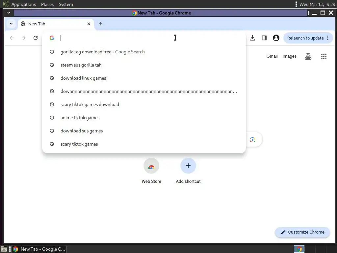Click the Web Store label
The height and width of the screenshot is (253, 337).
[x=151, y=182]
